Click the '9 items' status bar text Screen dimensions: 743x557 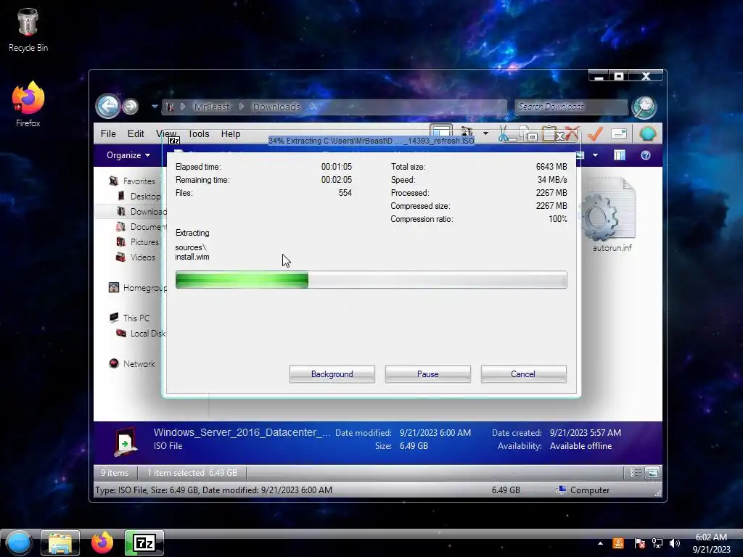(114, 473)
